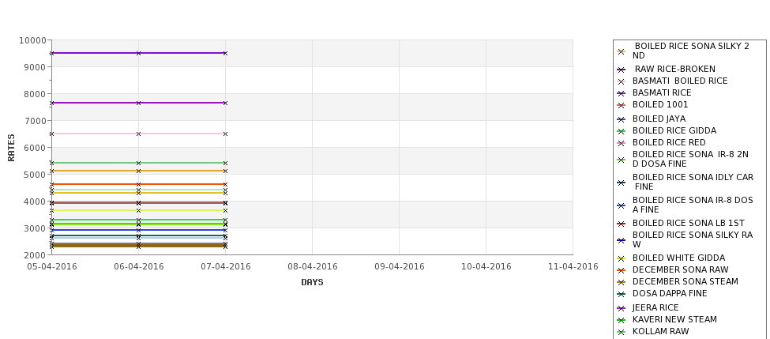Click the 06-04-2016 date tick label
The image size is (770, 339).
click(x=138, y=267)
